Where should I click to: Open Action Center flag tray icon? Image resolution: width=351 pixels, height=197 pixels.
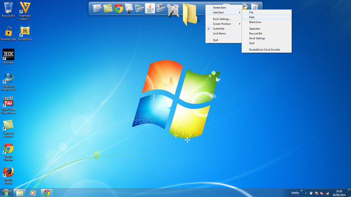316,193
